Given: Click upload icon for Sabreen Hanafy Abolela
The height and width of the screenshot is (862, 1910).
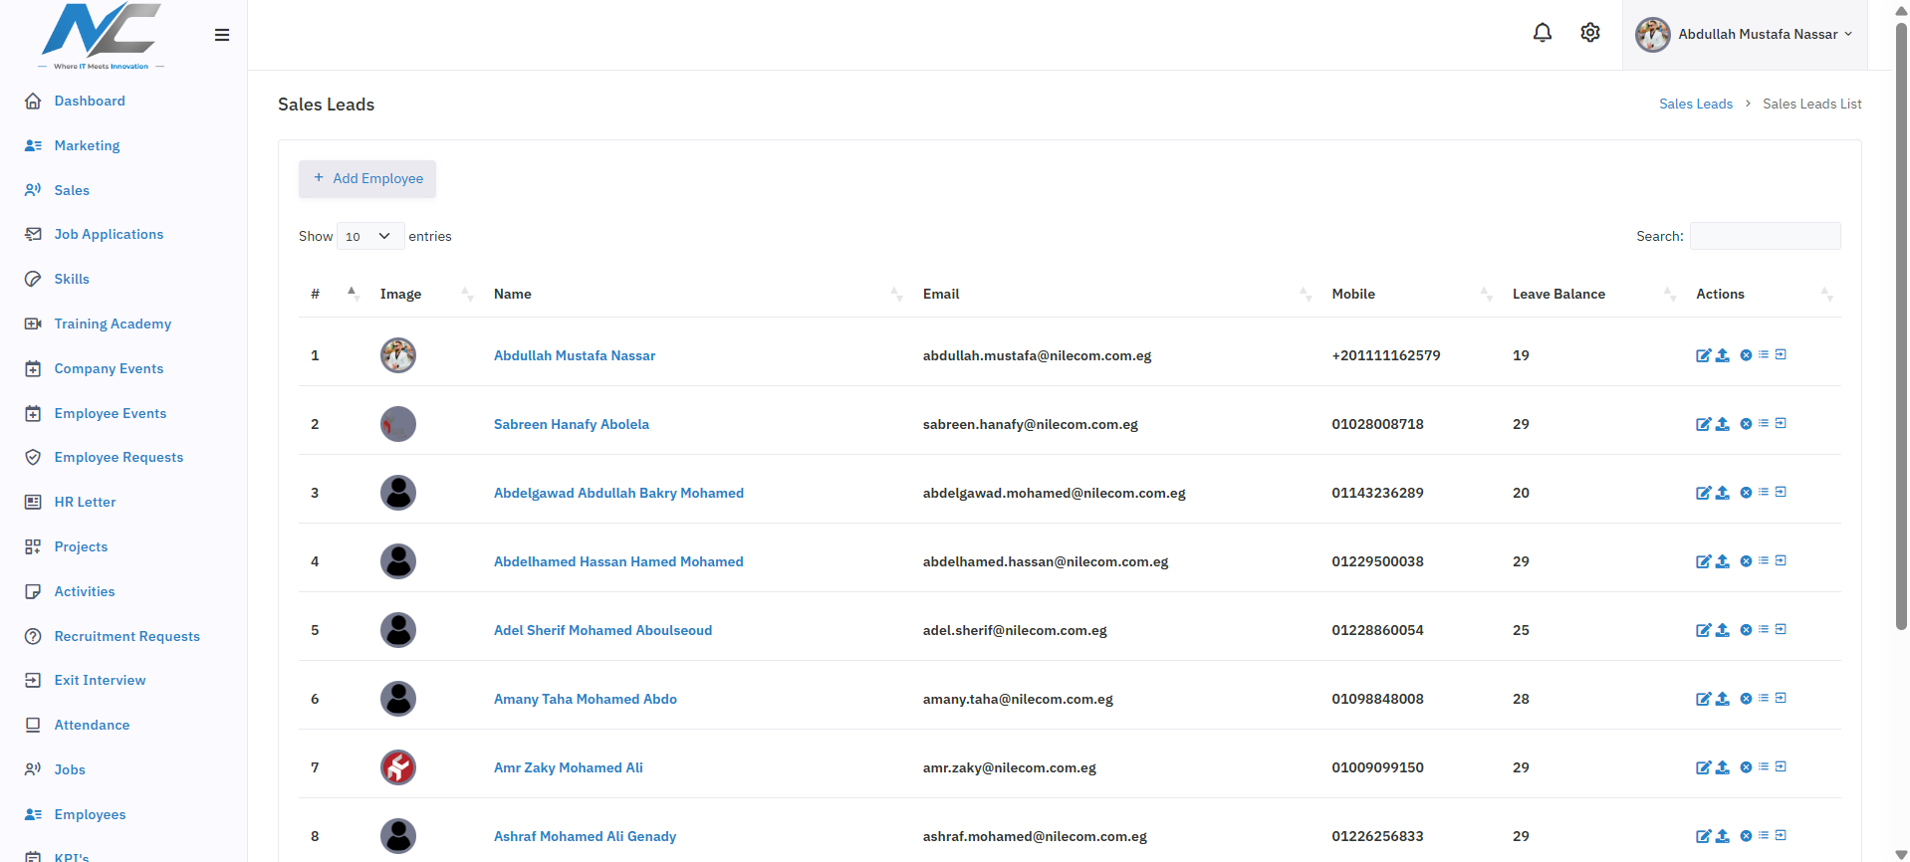Looking at the screenshot, I should point(1723,424).
